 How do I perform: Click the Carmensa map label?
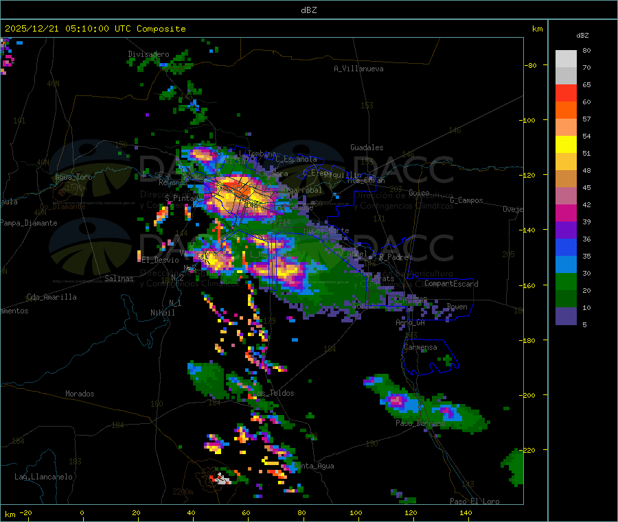420,347
